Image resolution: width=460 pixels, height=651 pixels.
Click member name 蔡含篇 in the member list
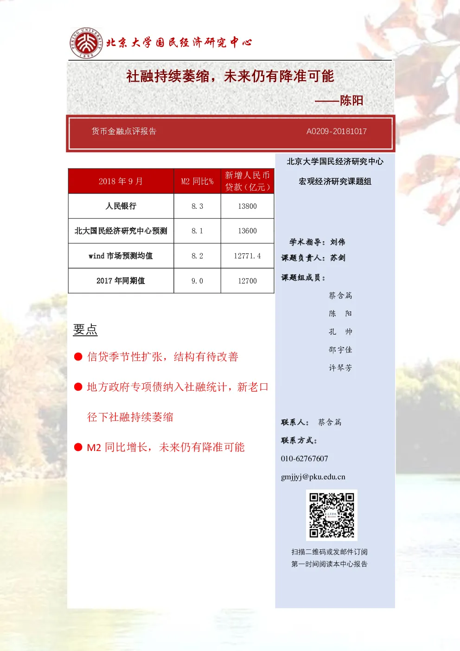point(340,296)
